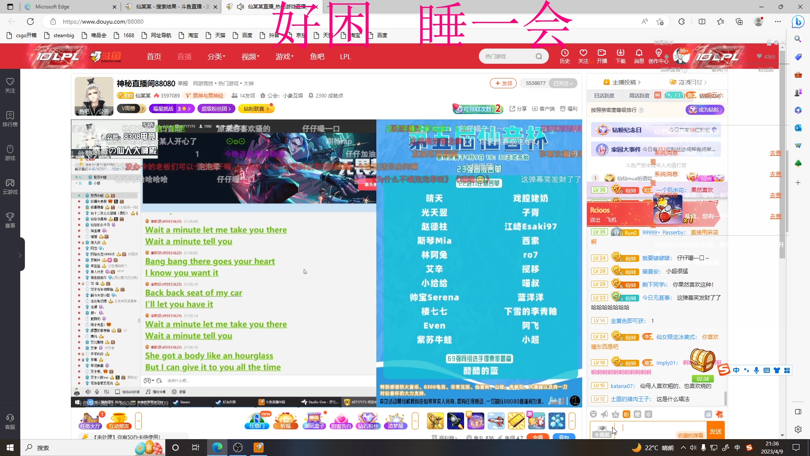Toggle the crown danmaku style icon
This screenshot has width=810, height=456.
pos(616,414)
